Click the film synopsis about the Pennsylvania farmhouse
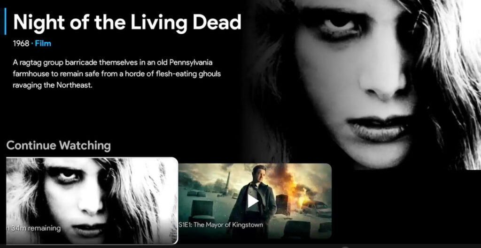 tap(116, 74)
